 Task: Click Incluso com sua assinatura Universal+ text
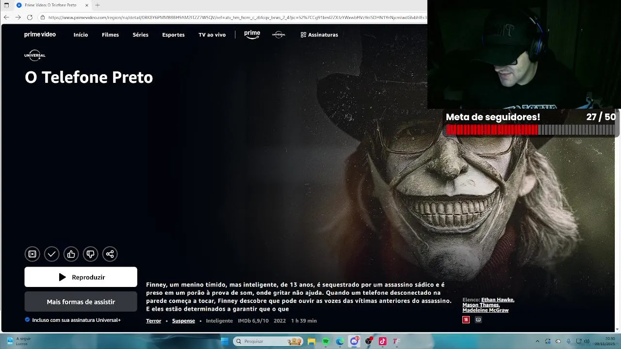pos(76,320)
